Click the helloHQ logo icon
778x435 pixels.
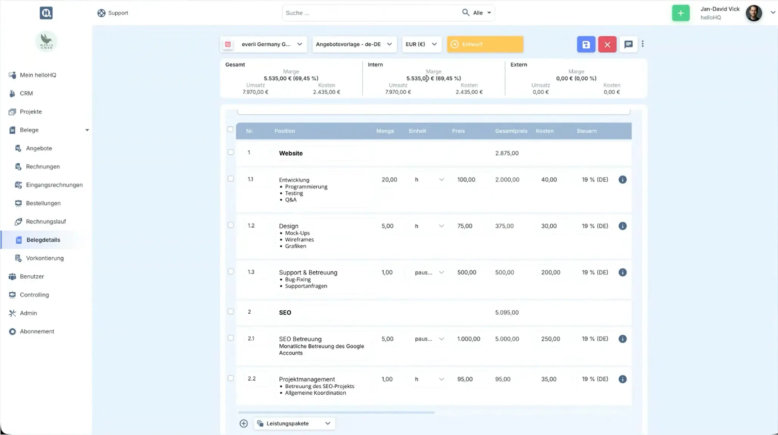[46, 13]
